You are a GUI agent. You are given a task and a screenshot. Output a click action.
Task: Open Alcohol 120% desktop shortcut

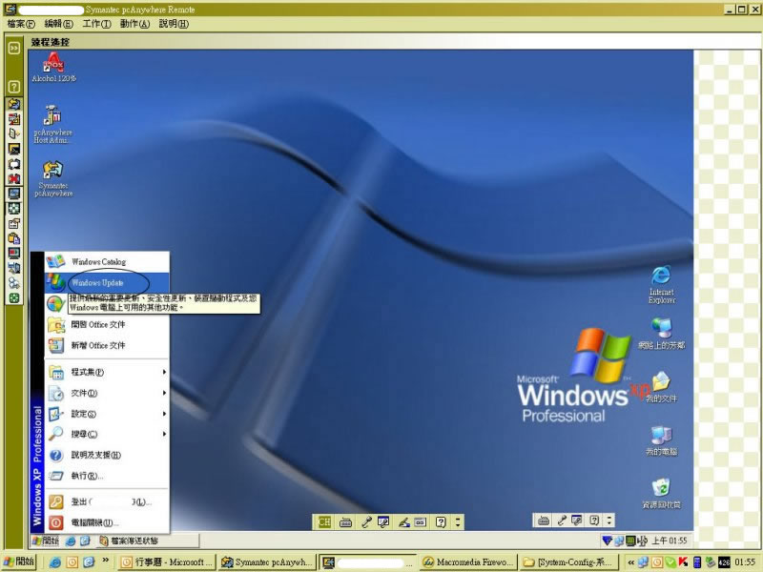[x=53, y=67]
